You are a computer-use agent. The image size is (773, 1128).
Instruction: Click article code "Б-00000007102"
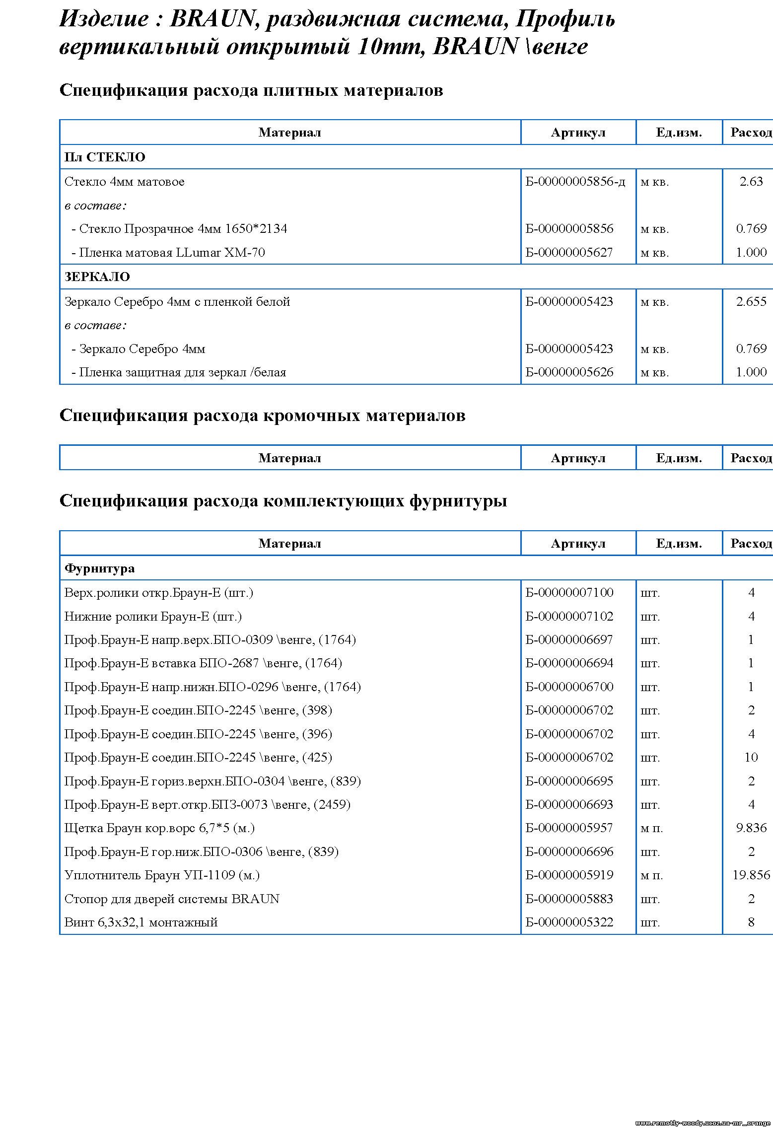(569, 617)
